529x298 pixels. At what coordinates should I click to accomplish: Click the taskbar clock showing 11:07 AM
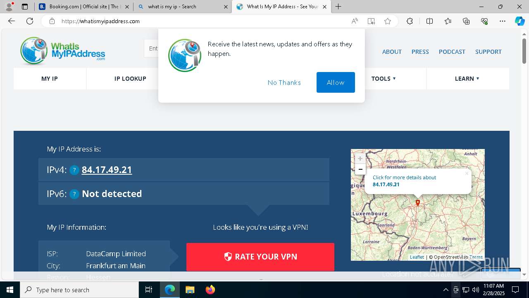(x=493, y=290)
